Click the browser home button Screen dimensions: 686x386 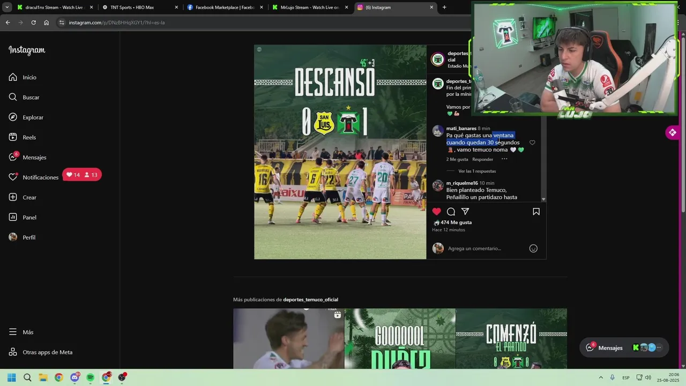[46, 23]
